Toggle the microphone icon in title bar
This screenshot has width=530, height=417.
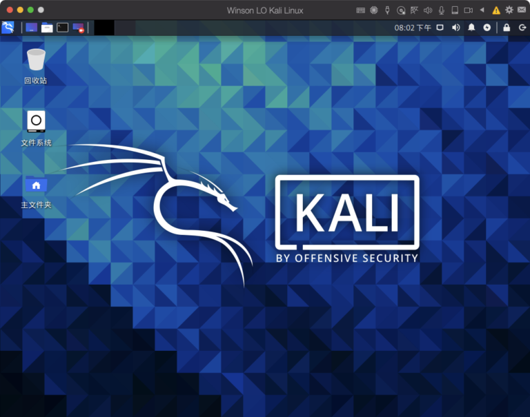coord(442,10)
